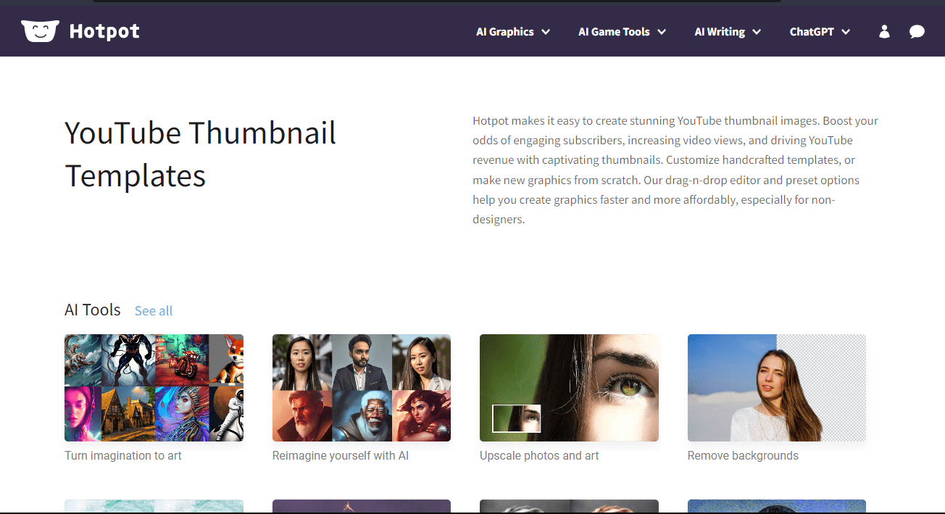Screen dimensions: 945x514
Task: Click the Reimagine yourself with AI caption
Action: point(341,455)
